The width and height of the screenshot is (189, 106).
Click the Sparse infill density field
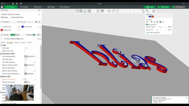pyautogui.click(x=30, y=79)
